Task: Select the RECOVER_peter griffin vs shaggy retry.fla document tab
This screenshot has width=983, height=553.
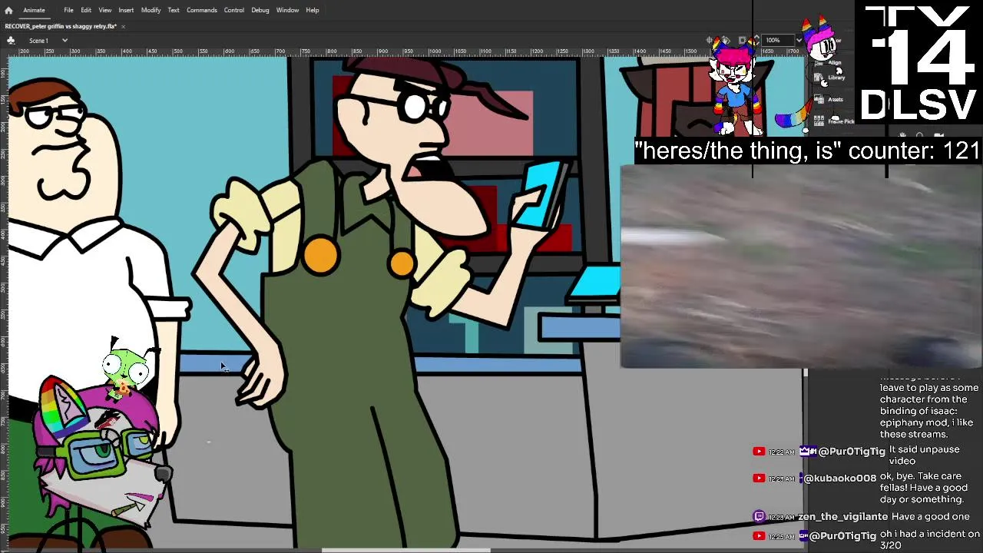Action: click(61, 26)
